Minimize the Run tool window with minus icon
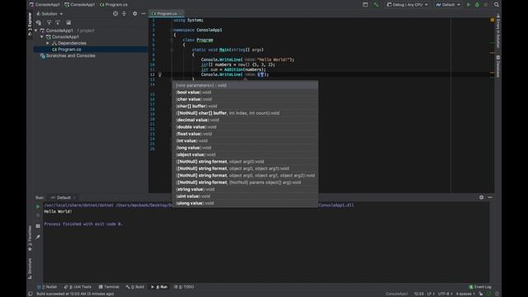This screenshot has height=297, width=528. [x=490, y=197]
